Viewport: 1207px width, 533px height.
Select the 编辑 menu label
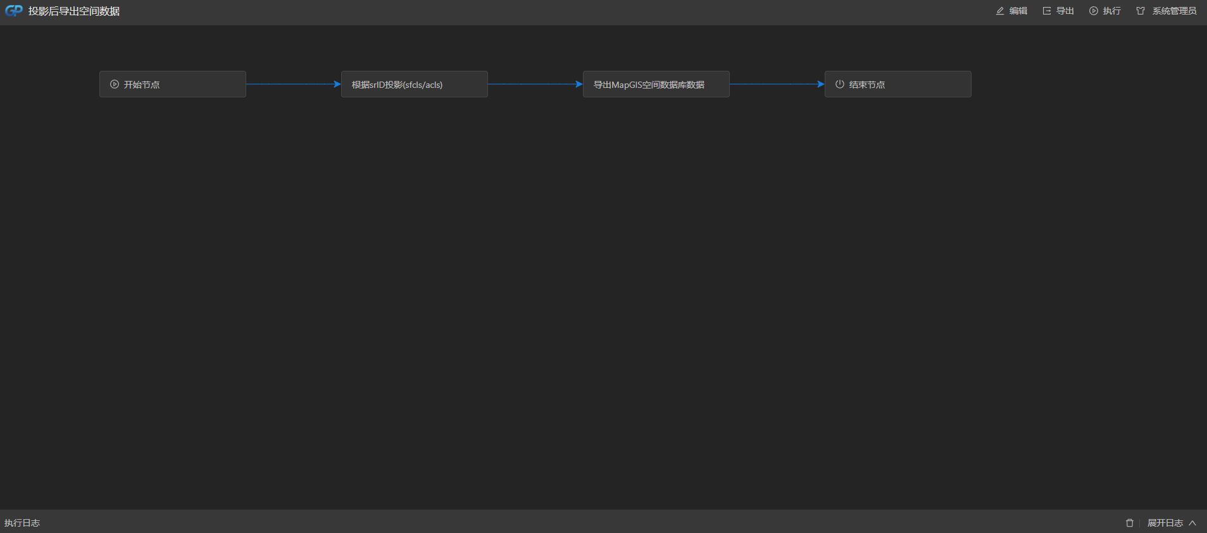[x=1018, y=11]
